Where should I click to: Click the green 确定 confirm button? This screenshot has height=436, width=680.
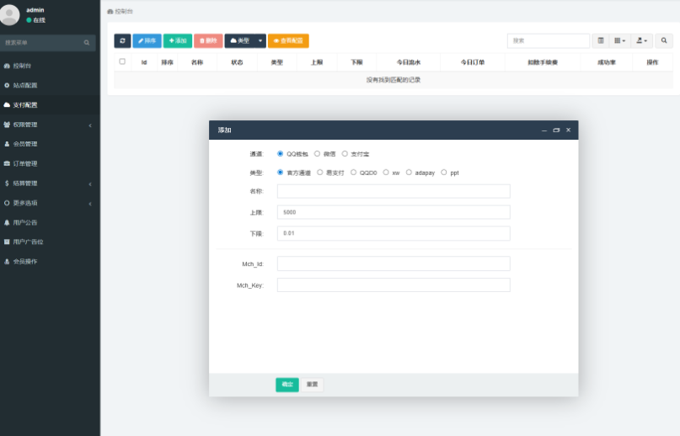pyautogui.click(x=286, y=384)
